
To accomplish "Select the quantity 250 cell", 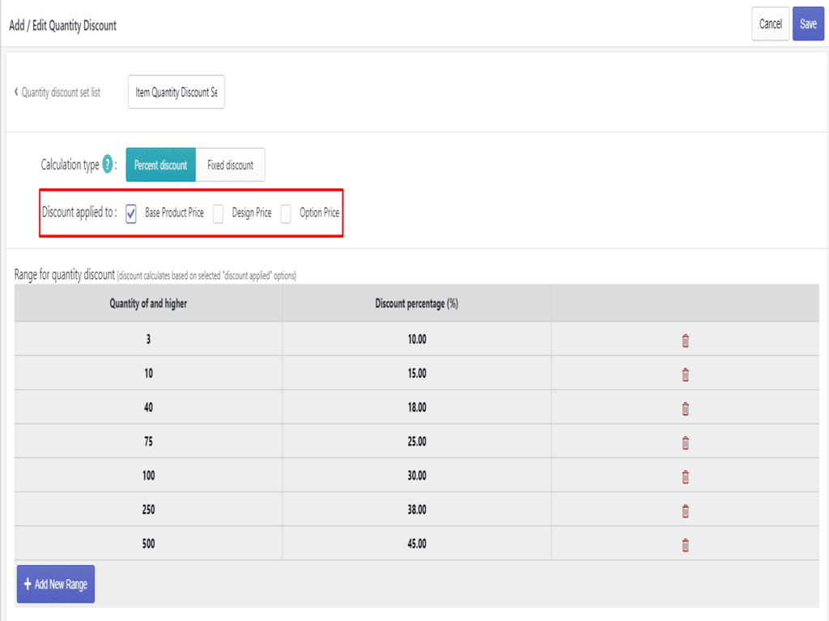I will point(148,510).
